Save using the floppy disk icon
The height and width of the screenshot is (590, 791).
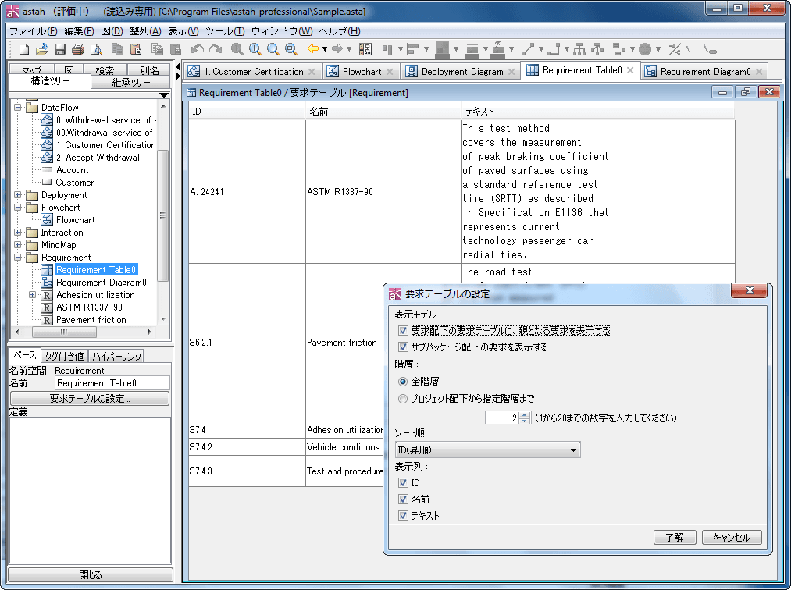pyautogui.click(x=60, y=49)
